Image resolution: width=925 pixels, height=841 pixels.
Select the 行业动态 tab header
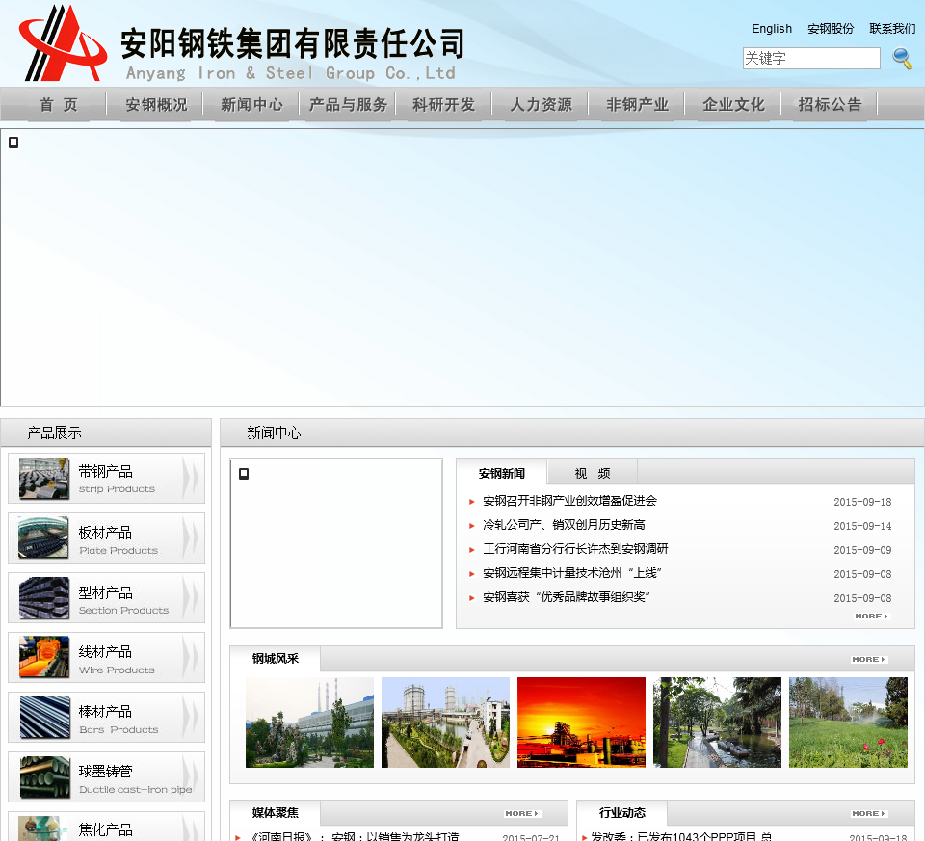621,813
